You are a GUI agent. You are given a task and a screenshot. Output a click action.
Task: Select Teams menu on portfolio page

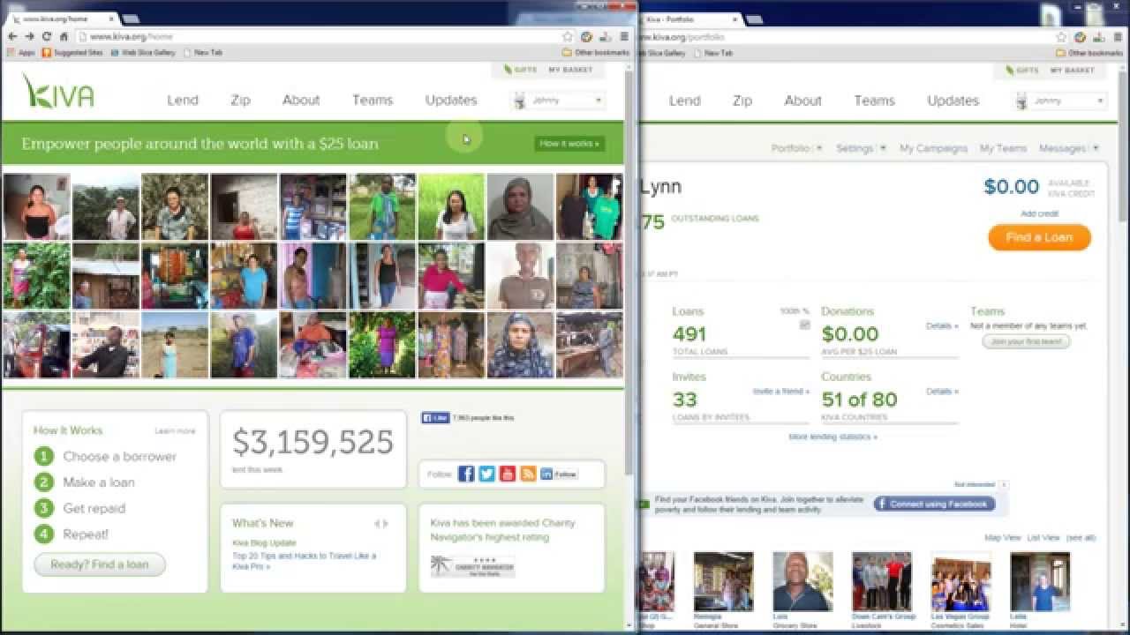click(874, 101)
